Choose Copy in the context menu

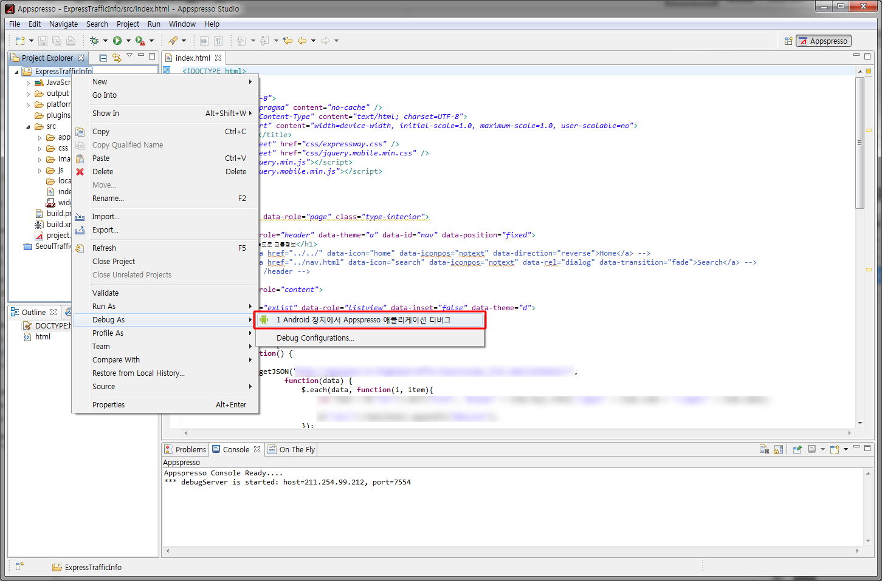[x=165, y=132]
